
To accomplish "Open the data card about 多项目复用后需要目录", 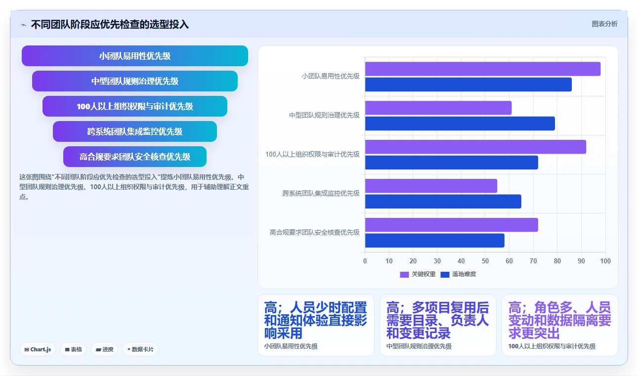I will (438, 325).
